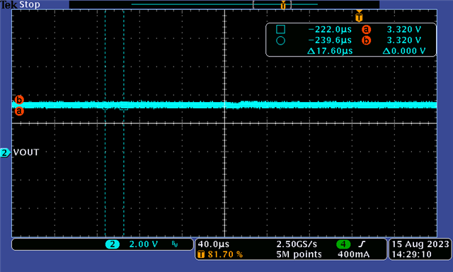Click the green channel 4 trigger source badge
The width and height of the screenshot is (453, 272).
point(343,244)
